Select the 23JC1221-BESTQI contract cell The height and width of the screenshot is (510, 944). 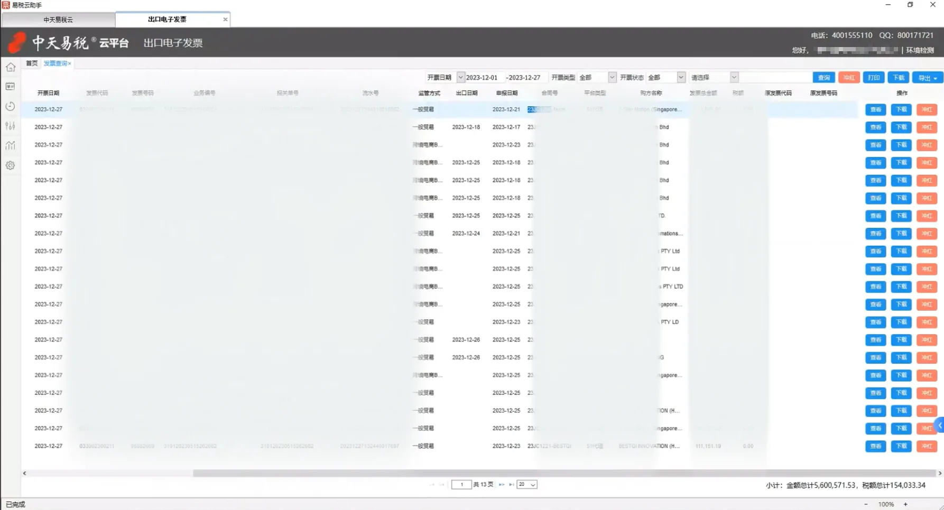click(x=549, y=446)
